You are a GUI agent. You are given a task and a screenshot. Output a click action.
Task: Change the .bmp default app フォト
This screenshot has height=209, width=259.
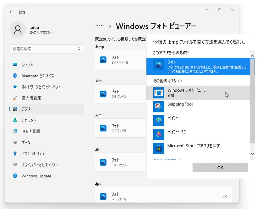[x=121, y=60]
